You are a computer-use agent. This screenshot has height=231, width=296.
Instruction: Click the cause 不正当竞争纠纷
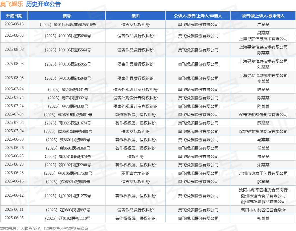135,173
